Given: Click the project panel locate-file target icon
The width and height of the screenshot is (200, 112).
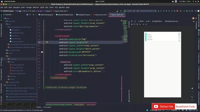Looking at the screenshot, I should pyautogui.click(x=27, y=15).
